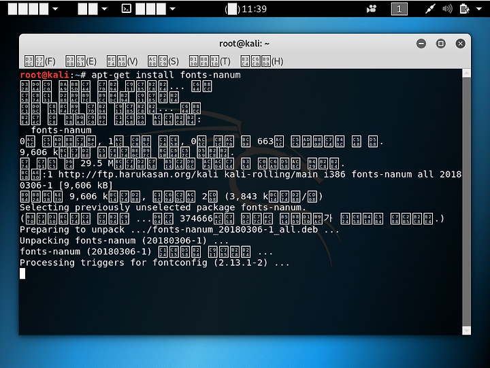This screenshot has width=490, height=368.
Task: Click the indented "fonts-nanum" package line
Action: point(61,131)
